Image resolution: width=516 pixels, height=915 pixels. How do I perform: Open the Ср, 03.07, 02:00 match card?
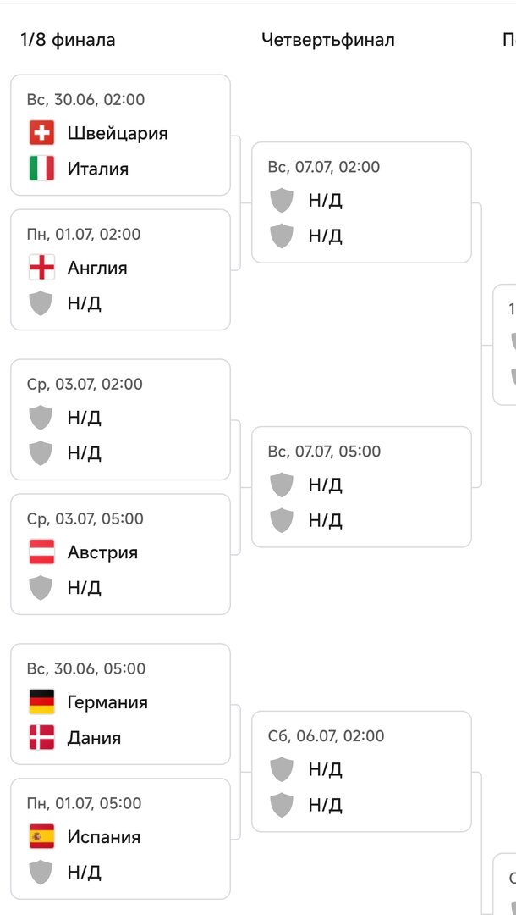(x=120, y=419)
